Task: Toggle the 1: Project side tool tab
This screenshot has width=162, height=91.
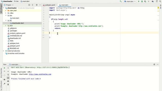Action: (1, 8)
